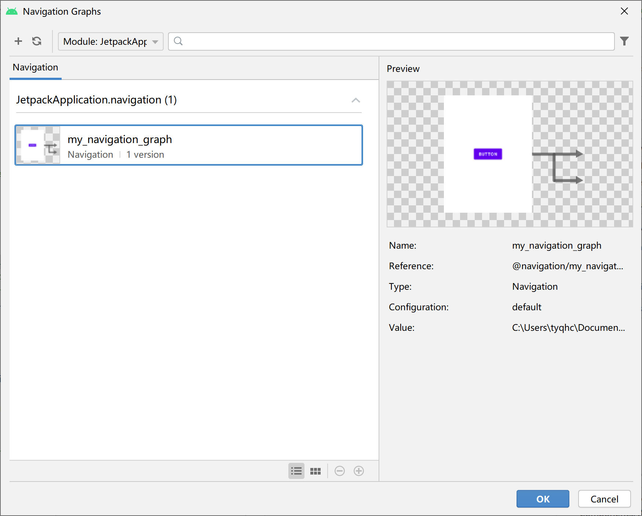The image size is (642, 516).
Task: Click the '@navigation/my_navigat...' reference value
Action: point(568,266)
